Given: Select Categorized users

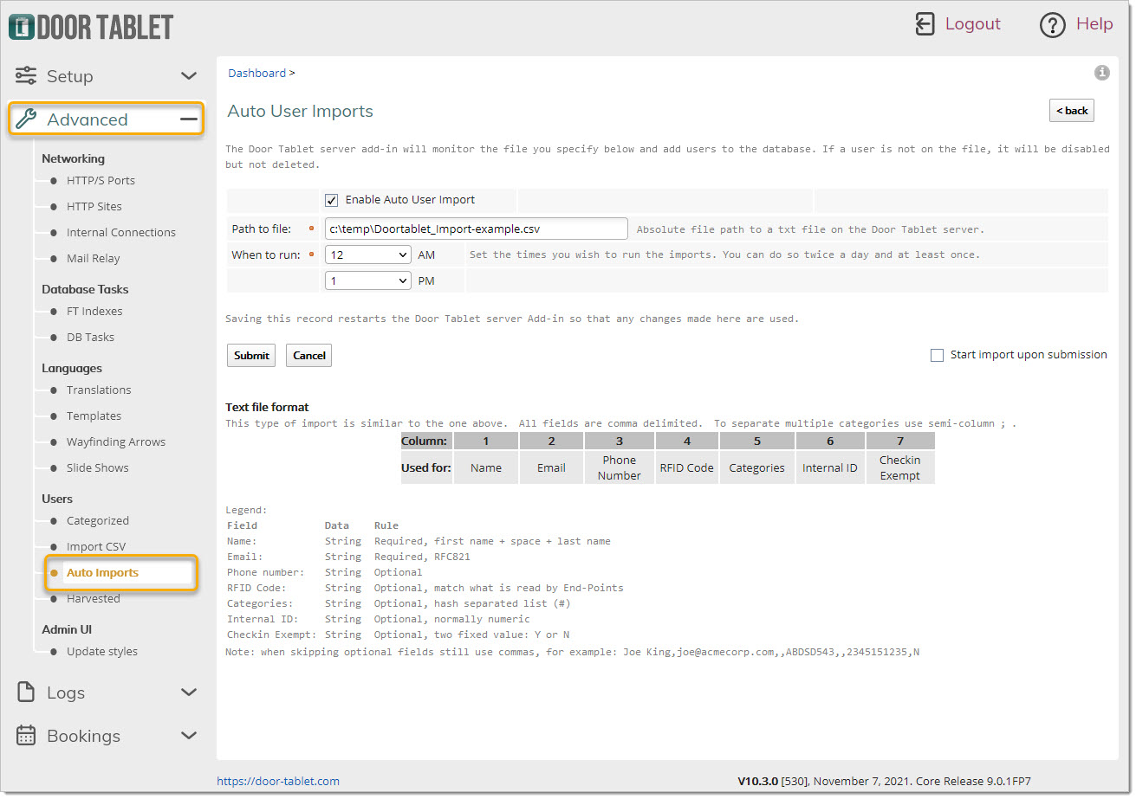Looking at the screenshot, I should [x=98, y=521].
